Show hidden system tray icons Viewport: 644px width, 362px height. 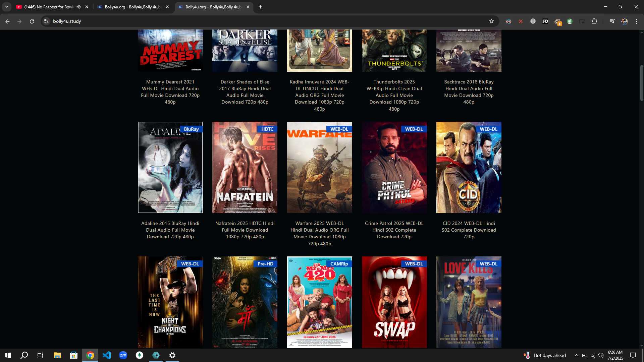pos(576,355)
